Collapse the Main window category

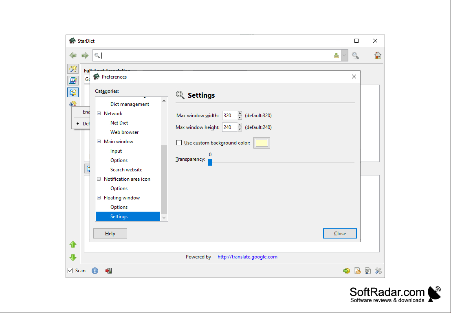click(x=99, y=142)
